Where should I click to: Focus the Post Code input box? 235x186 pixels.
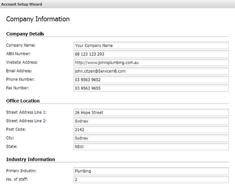pos(151,129)
